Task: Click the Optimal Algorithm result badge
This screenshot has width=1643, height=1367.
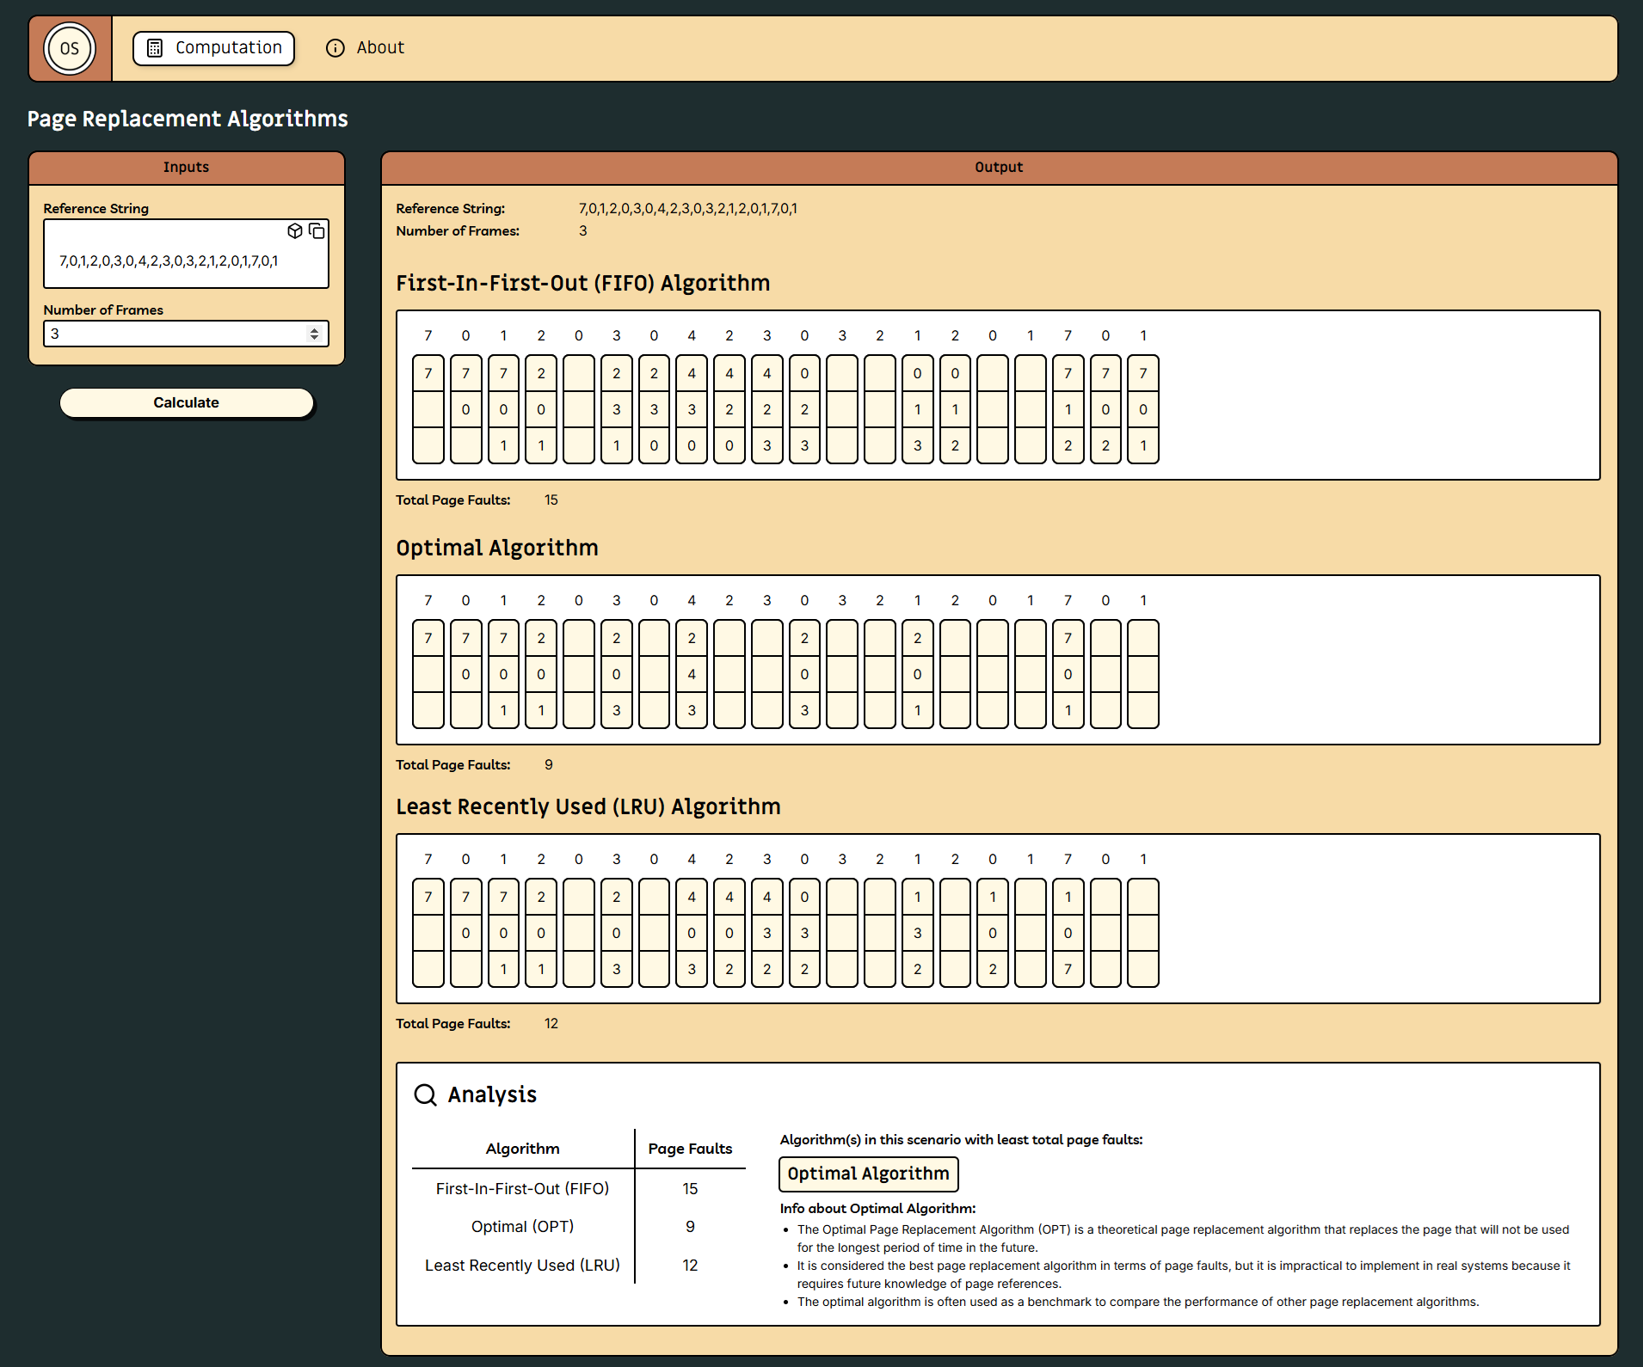Action: 869,1174
